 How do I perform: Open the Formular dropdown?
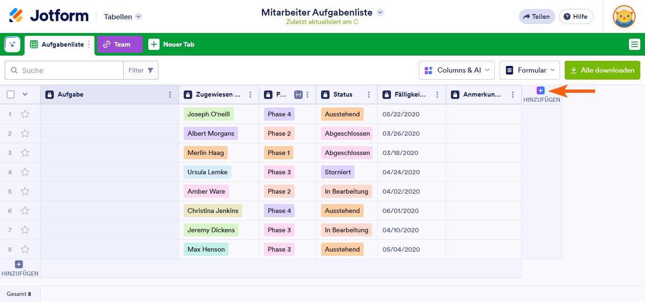pos(529,70)
